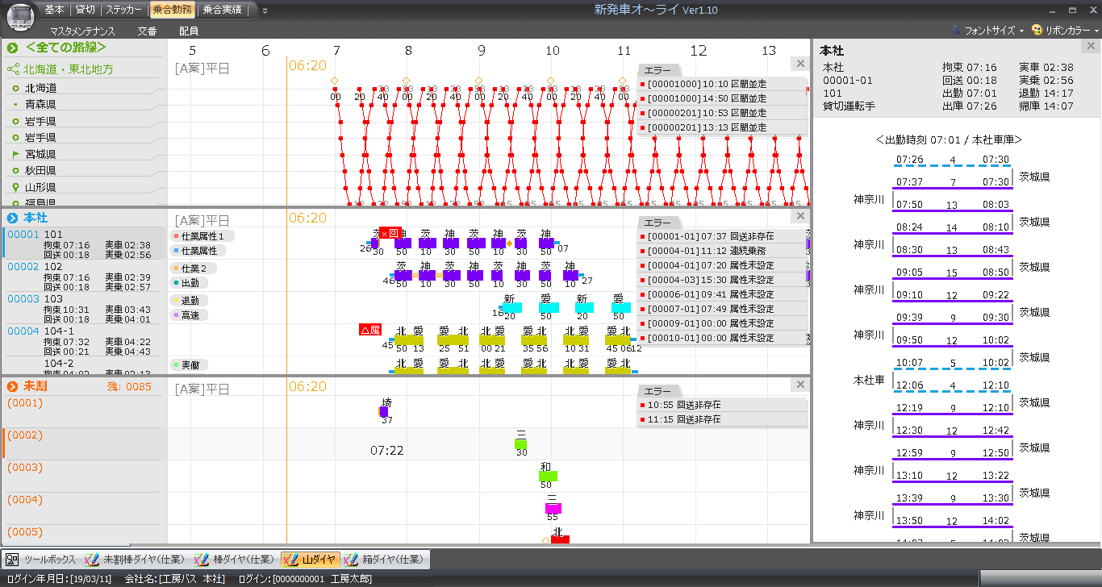Toggle the 高速 legend chip
This screenshot has height=587, width=1102.
click(189, 315)
